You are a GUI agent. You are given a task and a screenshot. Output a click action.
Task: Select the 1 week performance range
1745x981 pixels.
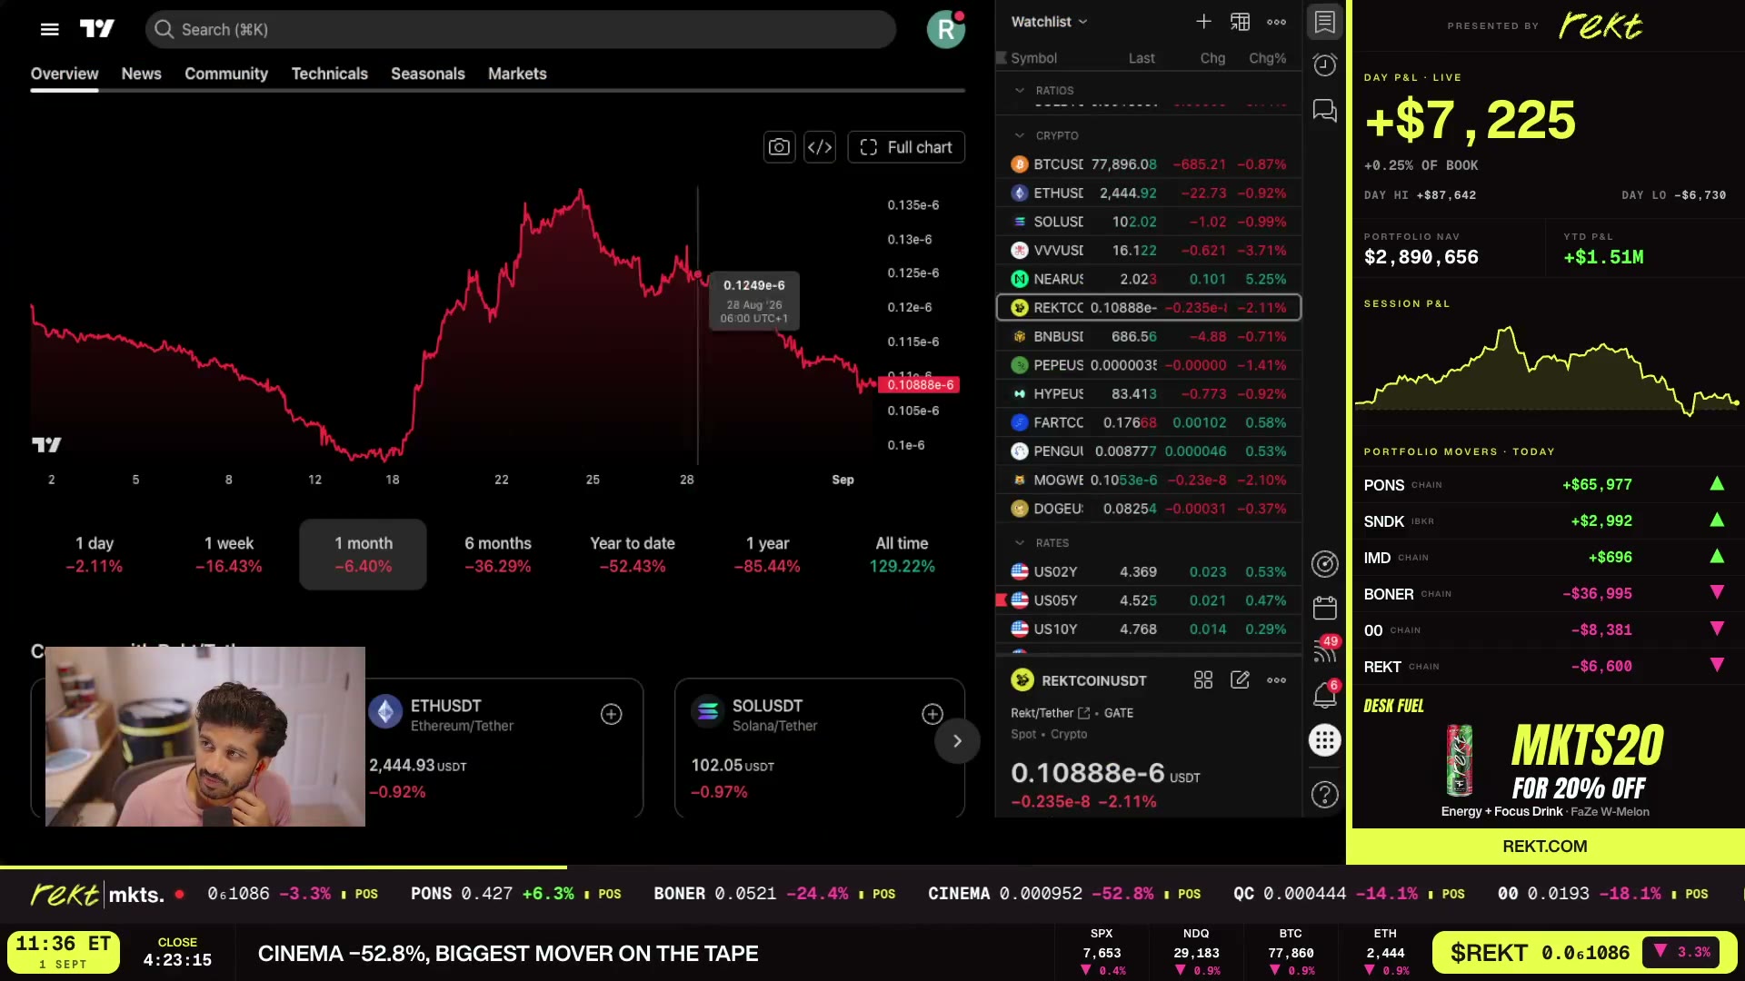[x=229, y=555]
